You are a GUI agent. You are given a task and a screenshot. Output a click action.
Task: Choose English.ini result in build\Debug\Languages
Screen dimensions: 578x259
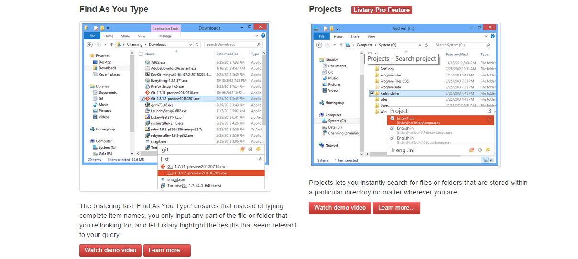[x=442, y=140]
